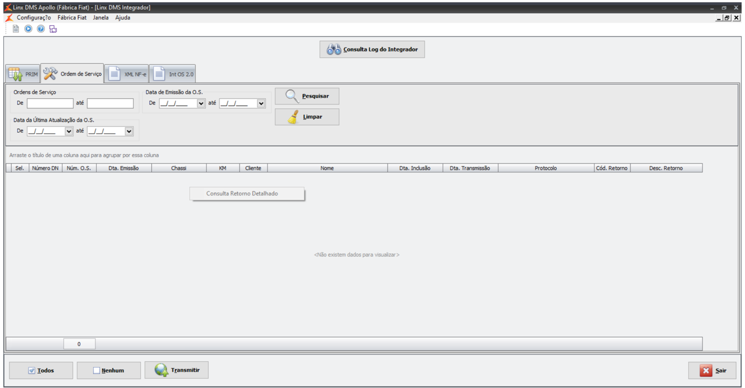Click the document icon in the toolbar
Viewport: 745px width, 388px height.
click(16, 28)
